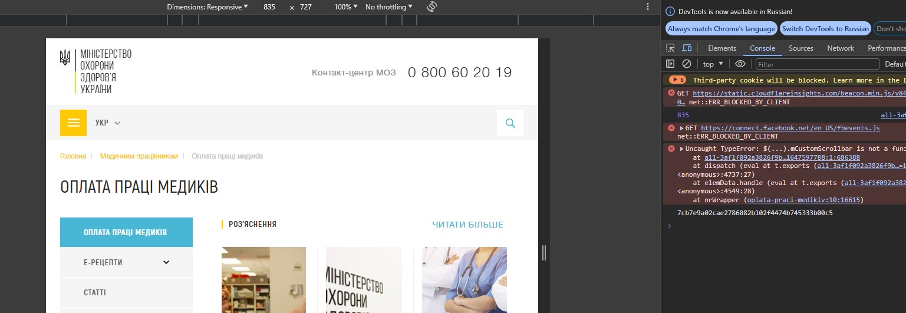Click the Ministry of Health logo
906x313 pixels.
click(x=95, y=71)
